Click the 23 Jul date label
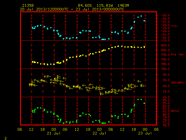The width and height of the screenshot is (186, 140). click(x=145, y=133)
